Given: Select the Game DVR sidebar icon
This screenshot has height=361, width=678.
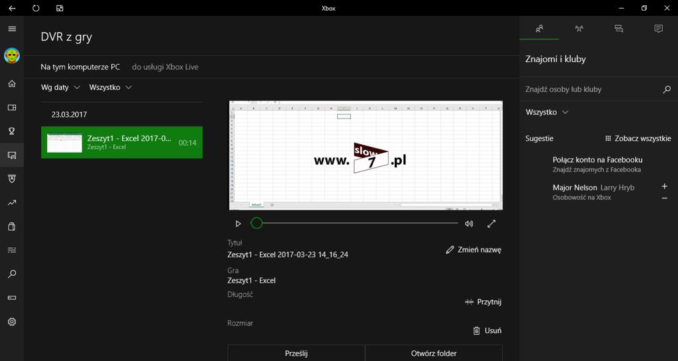Looking at the screenshot, I should click(x=12, y=155).
